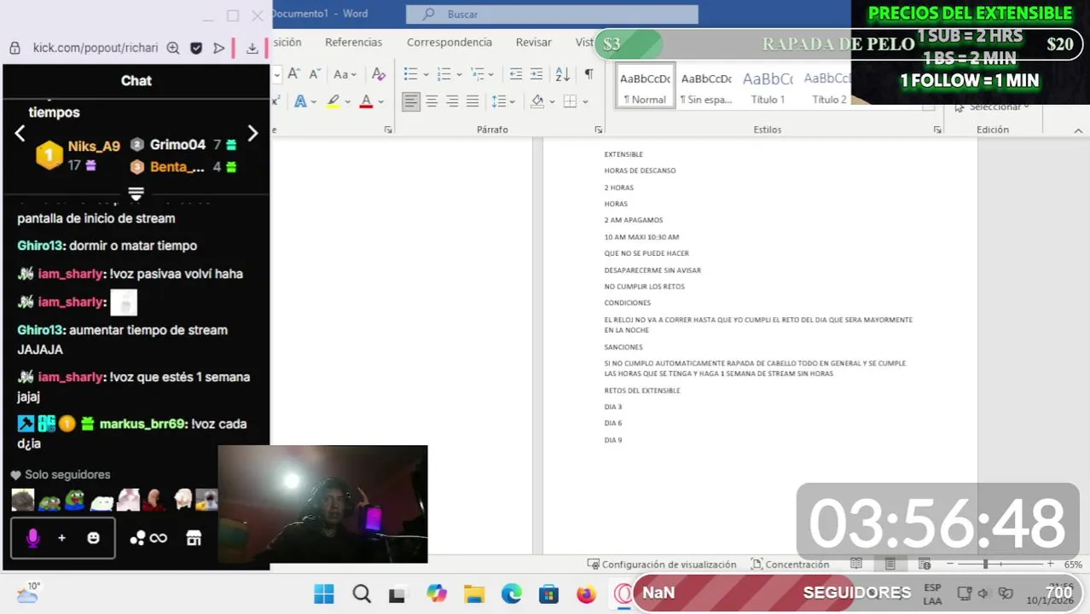The height and width of the screenshot is (614, 1090).
Task: Toggle Concentración focus mode
Action: pos(790,565)
